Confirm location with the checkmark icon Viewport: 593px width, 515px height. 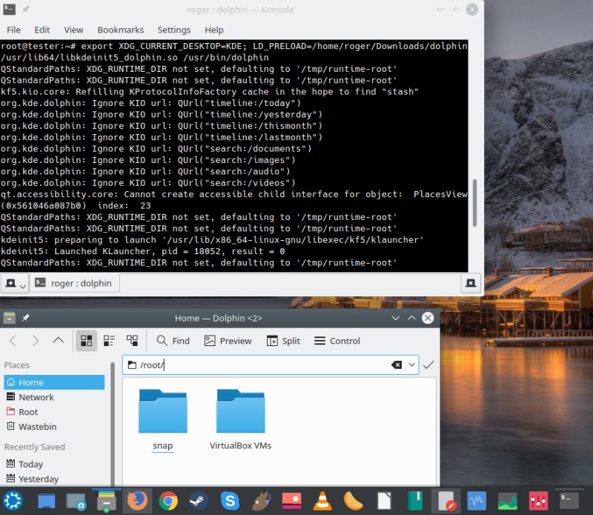428,365
